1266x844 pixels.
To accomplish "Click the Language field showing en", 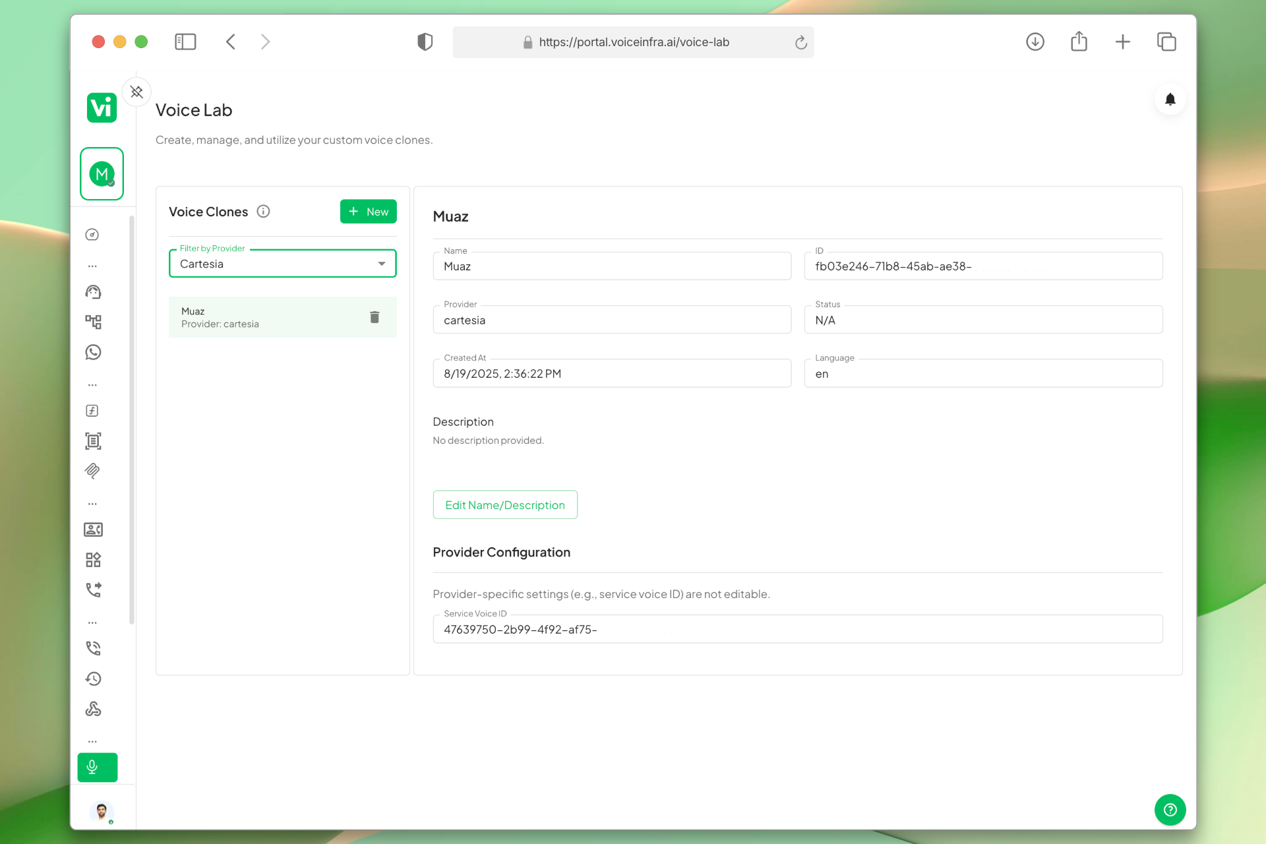I will tap(983, 373).
